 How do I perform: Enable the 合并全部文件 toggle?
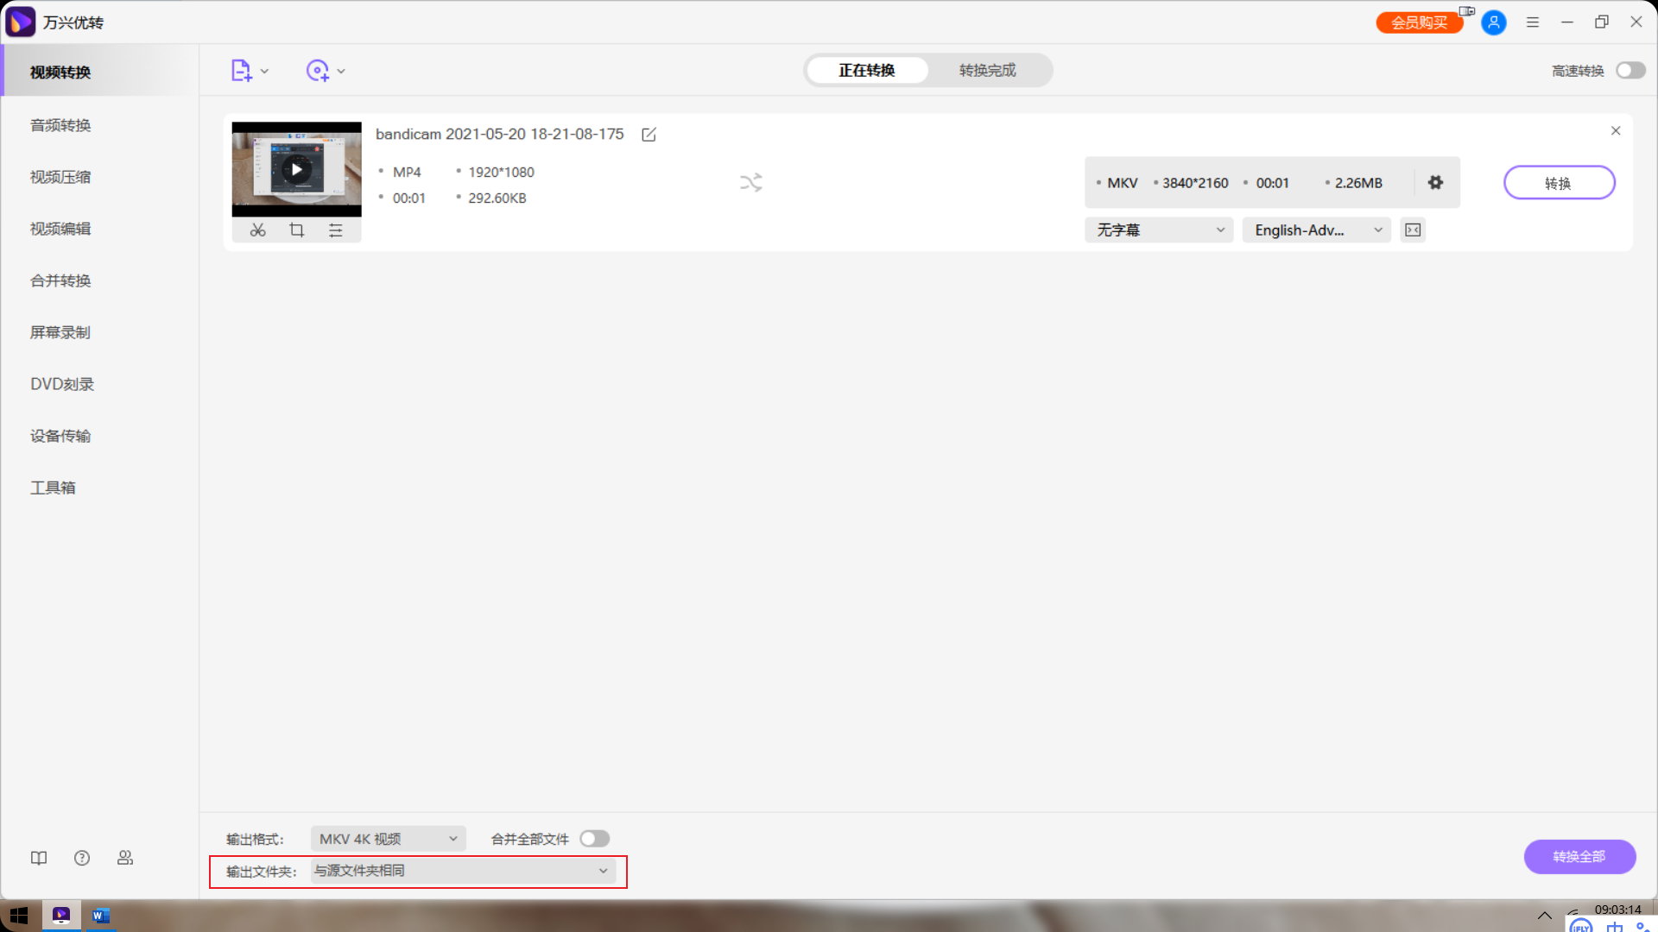[594, 839]
